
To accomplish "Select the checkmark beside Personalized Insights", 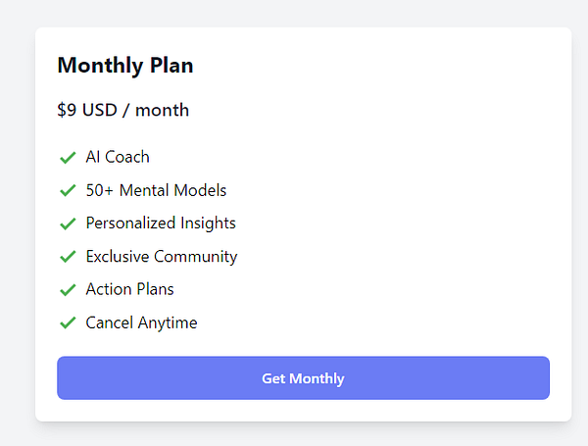I will coord(68,223).
